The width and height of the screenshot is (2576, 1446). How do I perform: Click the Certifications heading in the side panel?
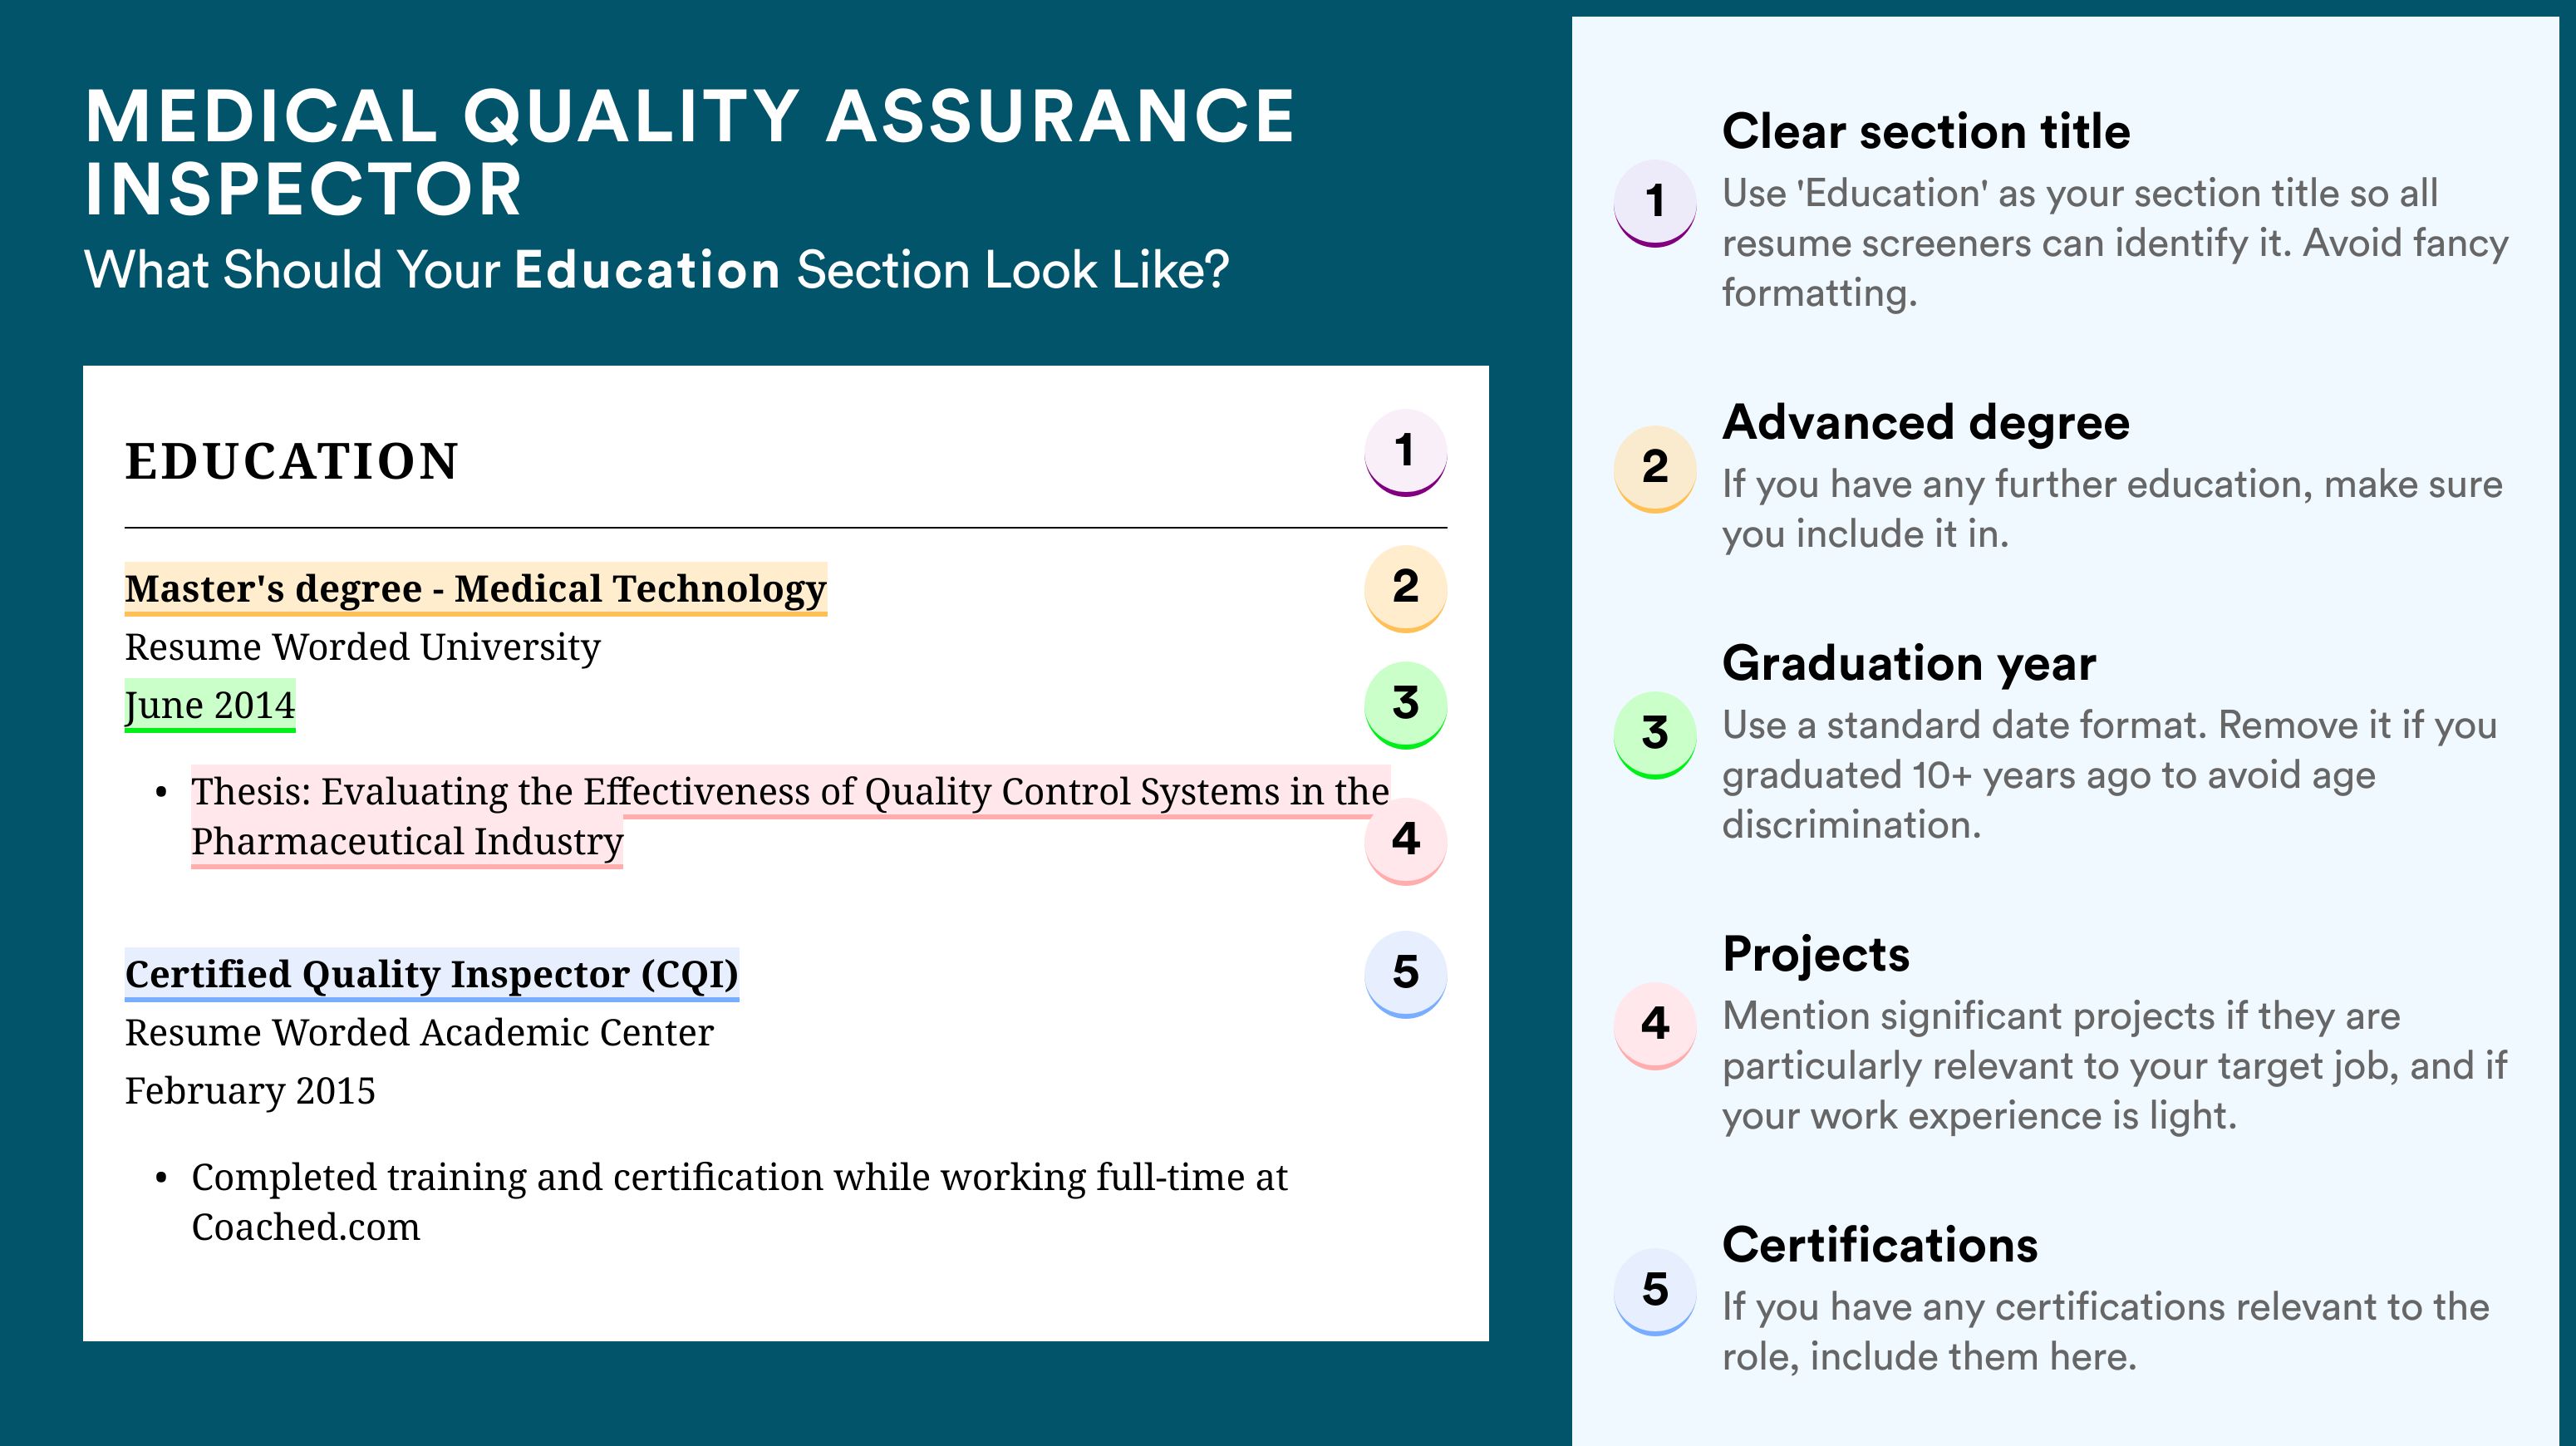1880,1245
